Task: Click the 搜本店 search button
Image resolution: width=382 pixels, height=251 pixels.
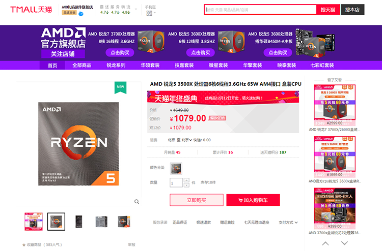Action: [x=352, y=10]
